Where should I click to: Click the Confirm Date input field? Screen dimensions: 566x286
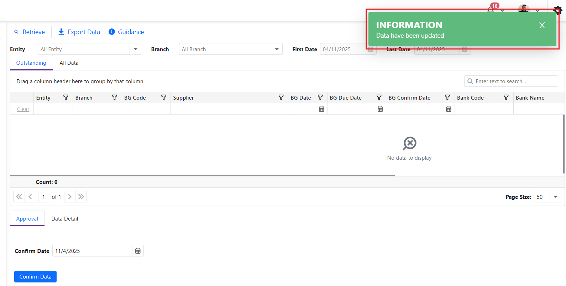click(x=93, y=251)
